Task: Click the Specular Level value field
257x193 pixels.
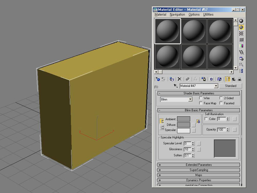Action: point(188,144)
